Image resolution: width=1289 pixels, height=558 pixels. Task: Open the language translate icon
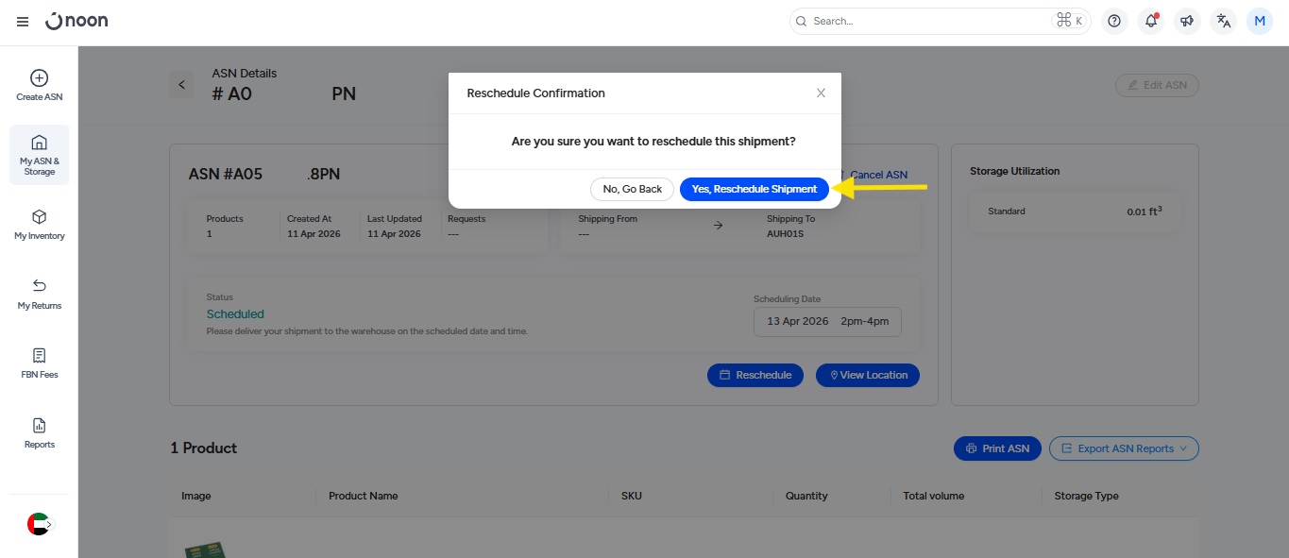pos(1224,21)
